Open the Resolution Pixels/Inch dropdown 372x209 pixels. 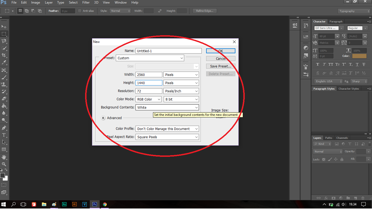coord(181,91)
